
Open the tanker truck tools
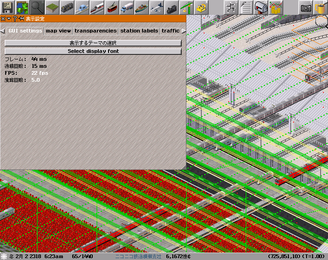tap(127, 7)
